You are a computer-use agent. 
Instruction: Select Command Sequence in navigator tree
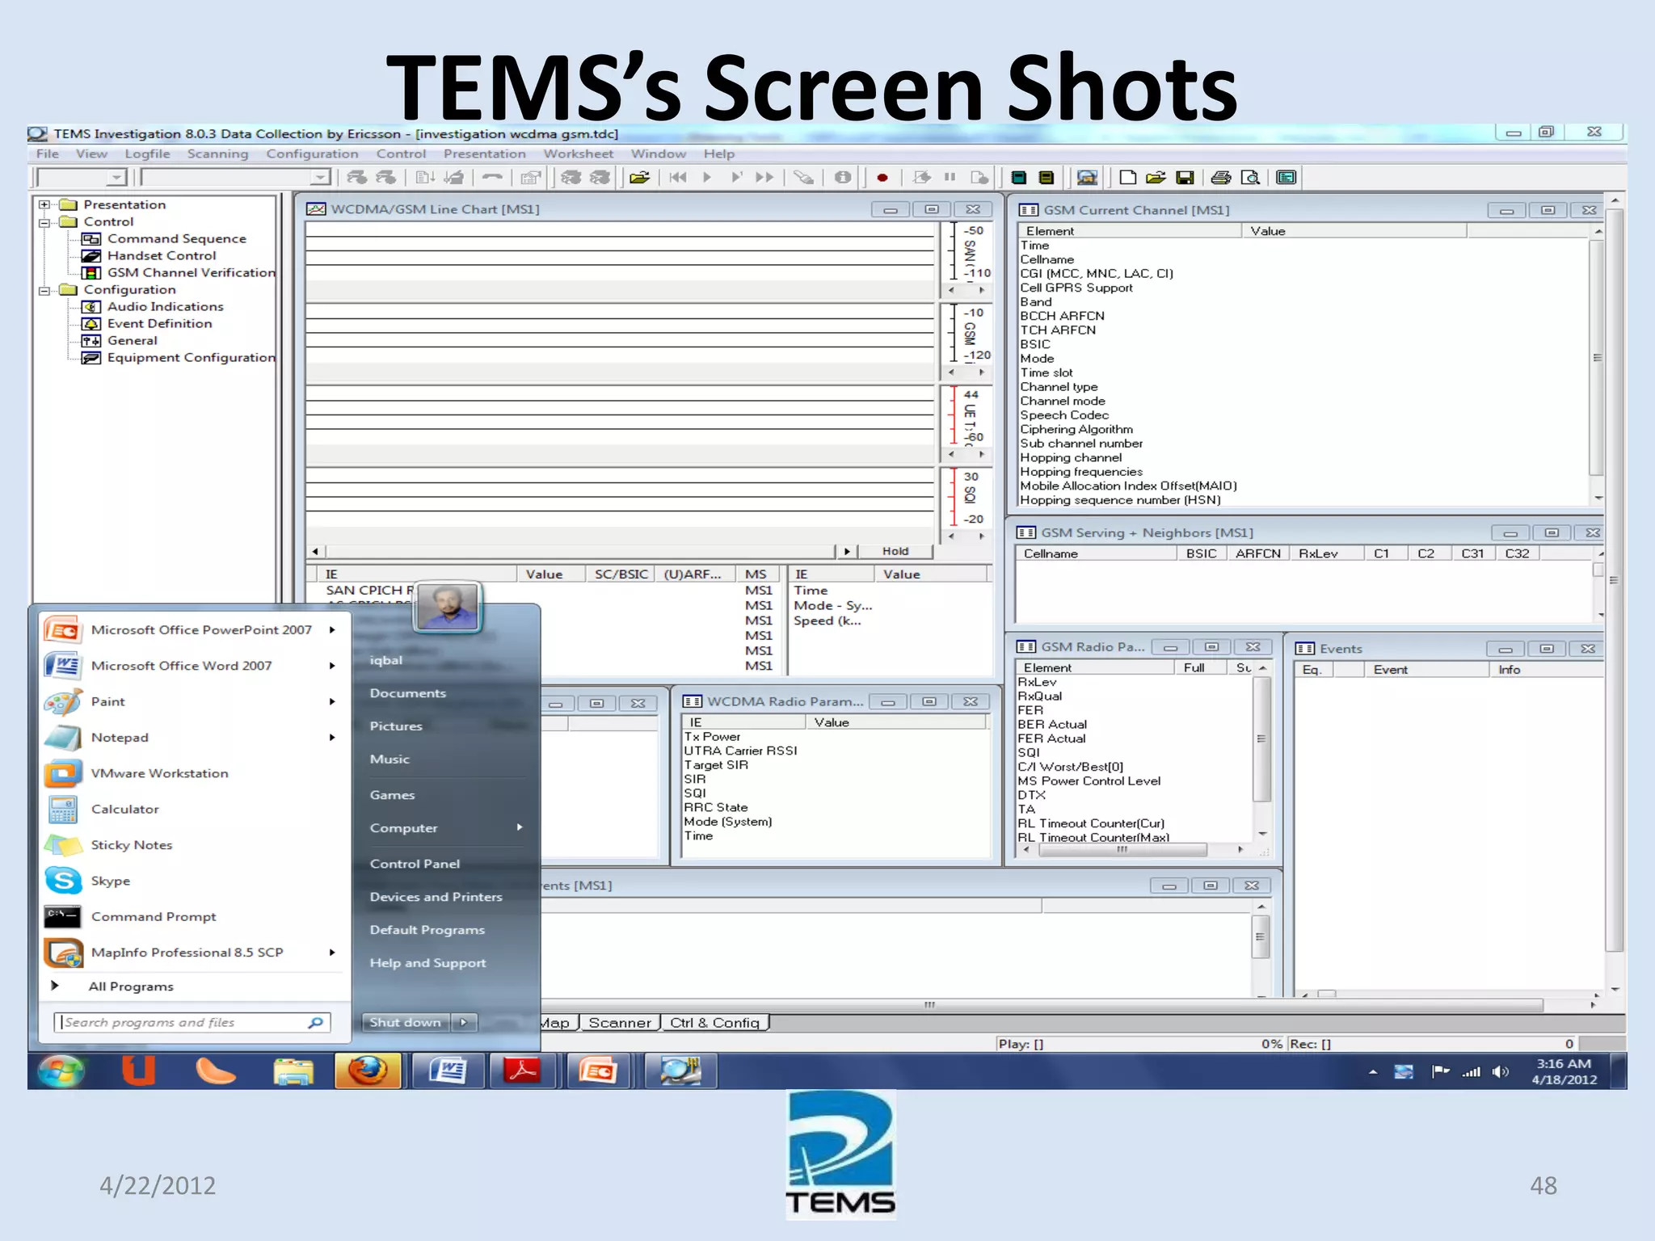[176, 238]
